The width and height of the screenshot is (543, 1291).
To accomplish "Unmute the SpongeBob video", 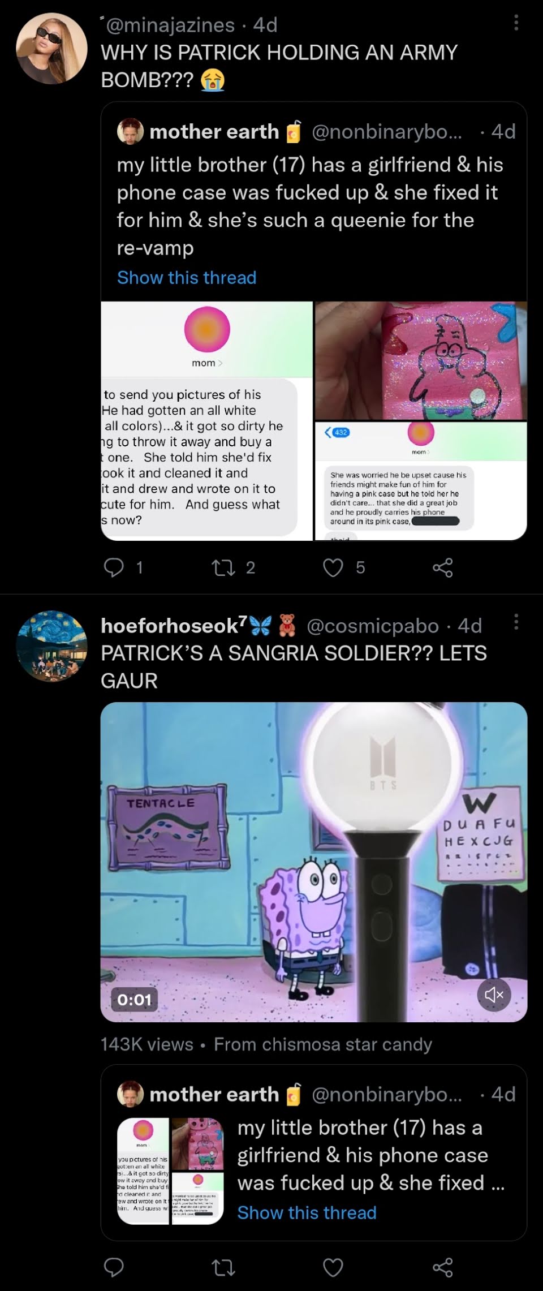I will click(494, 994).
